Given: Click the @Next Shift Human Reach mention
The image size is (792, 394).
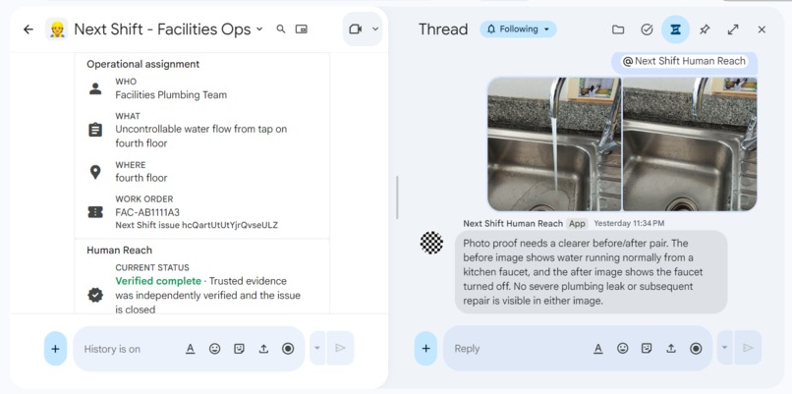Looking at the screenshot, I should [685, 61].
